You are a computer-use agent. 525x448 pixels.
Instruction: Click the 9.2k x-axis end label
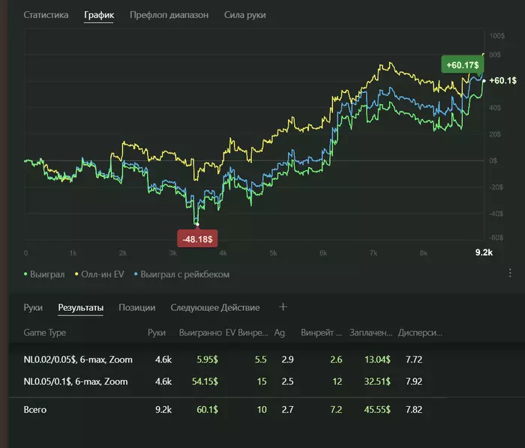484,252
